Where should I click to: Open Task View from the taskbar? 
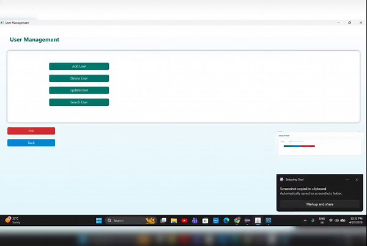[163, 220]
